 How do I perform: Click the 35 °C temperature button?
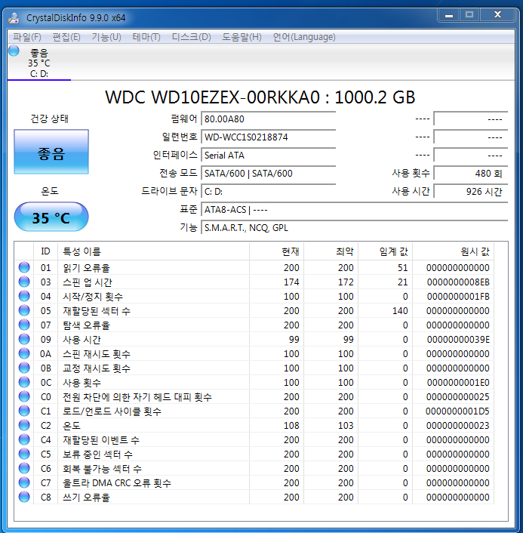point(51,217)
